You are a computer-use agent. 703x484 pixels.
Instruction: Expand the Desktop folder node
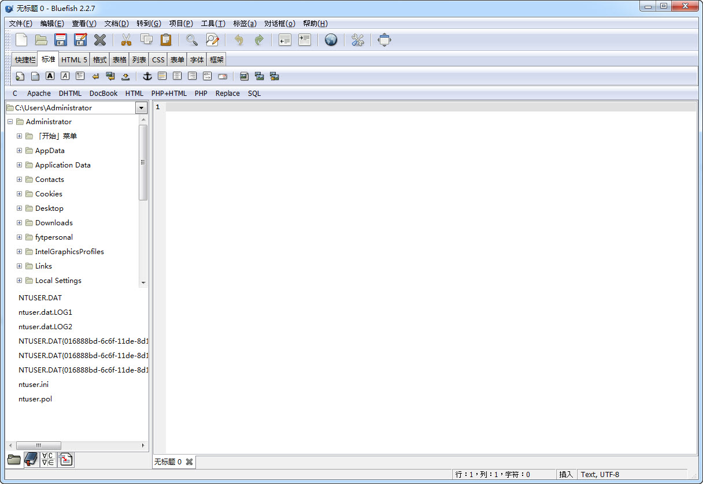pyautogui.click(x=19, y=209)
